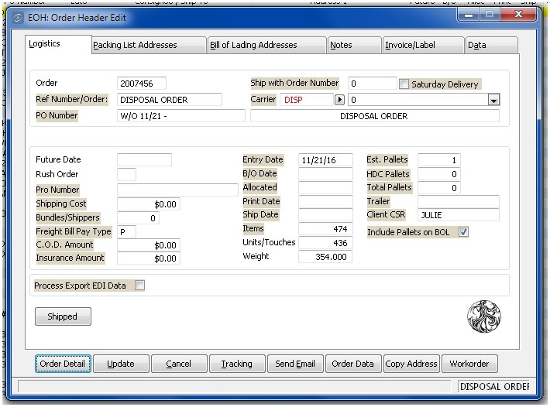Tick Process Export EDI Data checkbox

pyautogui.click(x=139, y=286)
